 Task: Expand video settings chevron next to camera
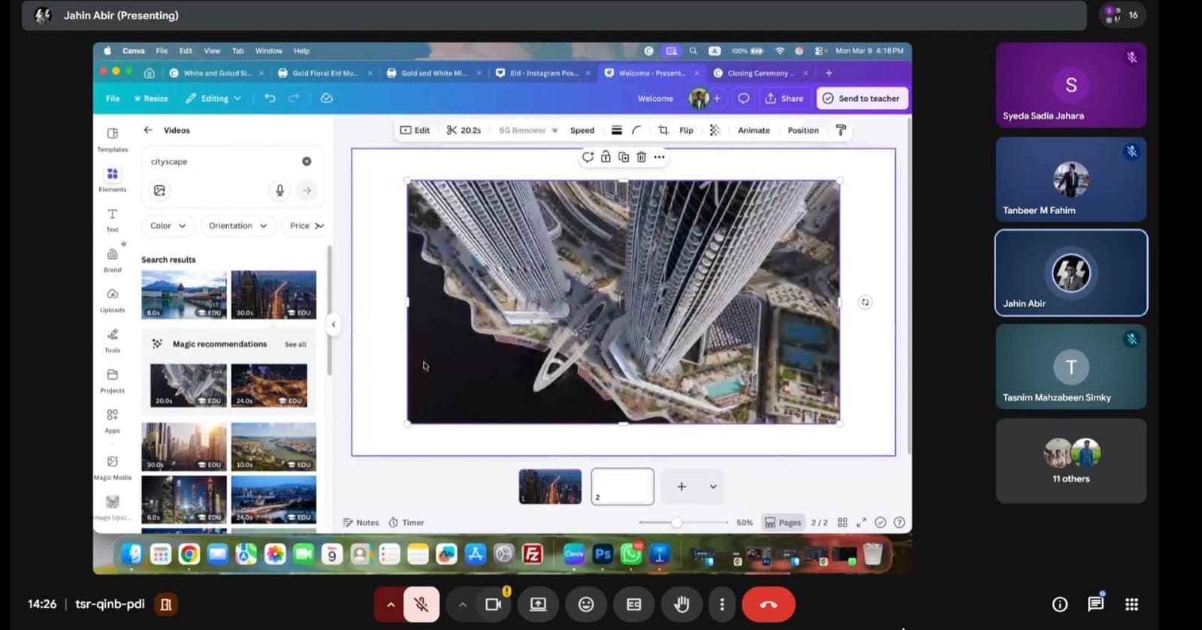click(462, 604)
